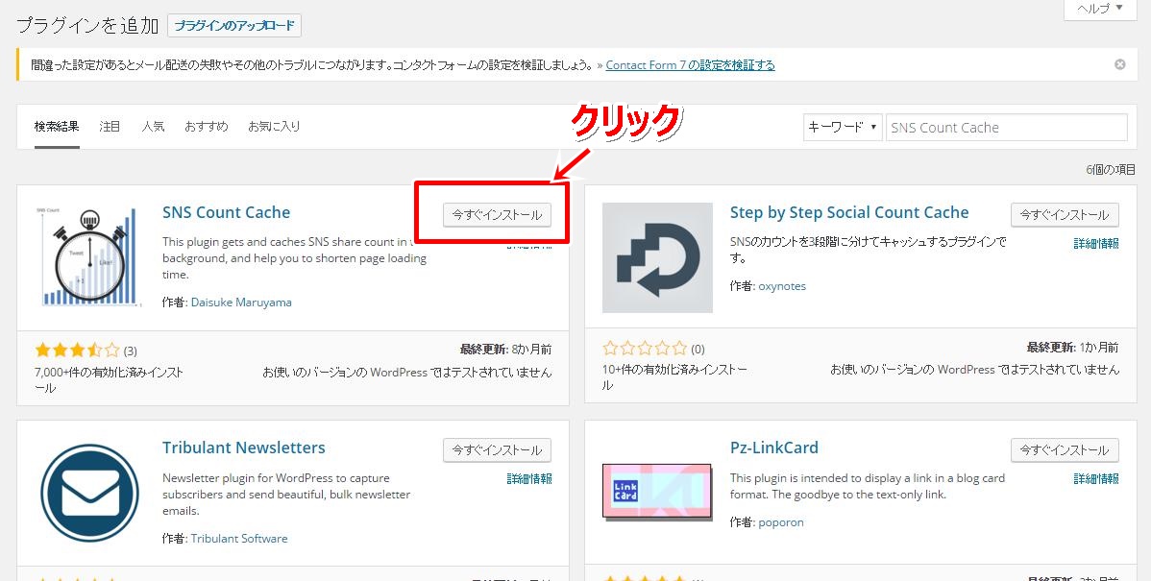Click the Pz-LinkCard plugin icon

(x=657, y=492)
